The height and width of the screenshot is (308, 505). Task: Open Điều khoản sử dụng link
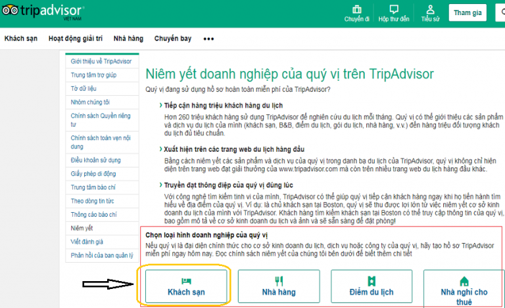click(x=95, y=160)
